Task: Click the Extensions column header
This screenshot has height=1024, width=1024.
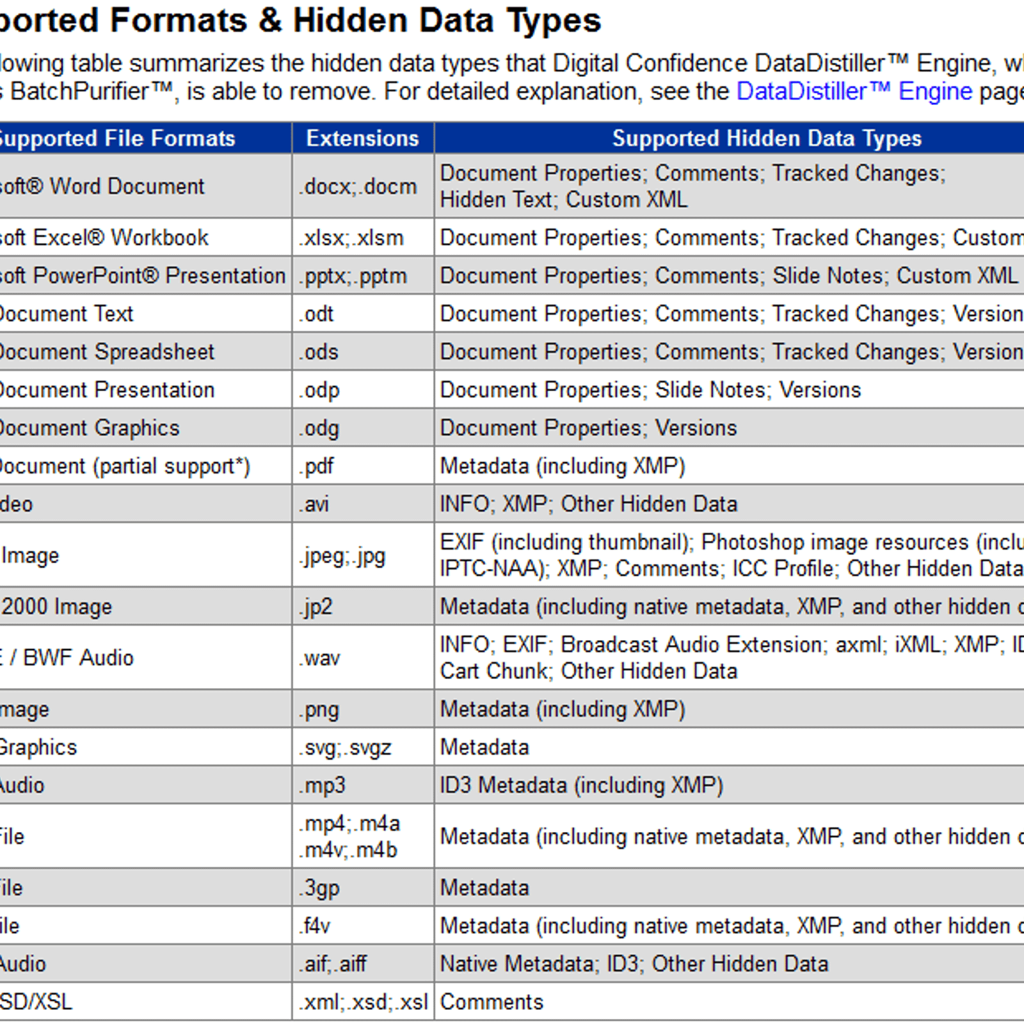Action: coord(363,138)
